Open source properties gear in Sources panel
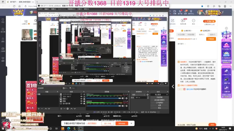This screenshot has width=234, height=131. (x=68, y=109)
